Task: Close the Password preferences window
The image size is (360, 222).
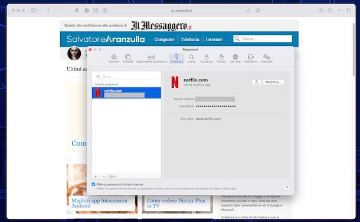Action: (90, 49)
